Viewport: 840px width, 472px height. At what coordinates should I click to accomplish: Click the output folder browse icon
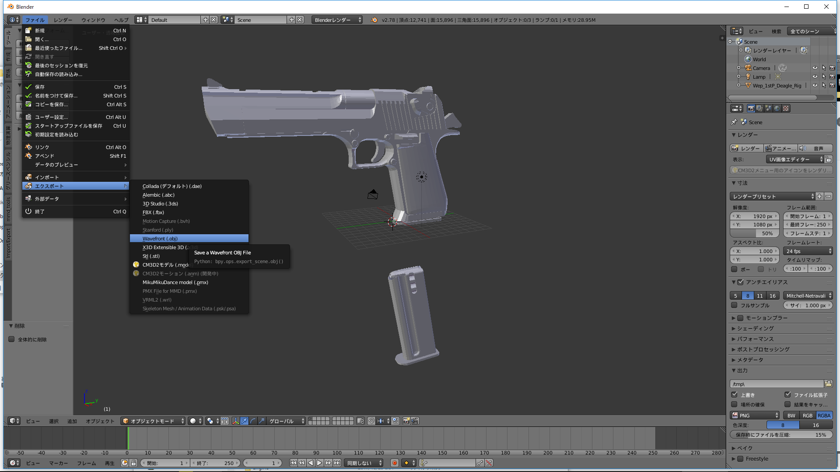[x=828, y=384]
